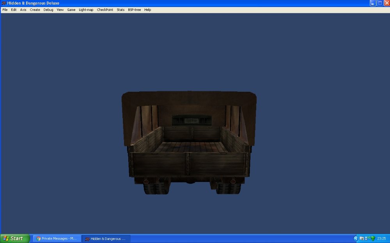Viewport: 390px width, 243px height.
Task: Open the Axis menu
Action: pyautogui.click(x=23, y=10)
